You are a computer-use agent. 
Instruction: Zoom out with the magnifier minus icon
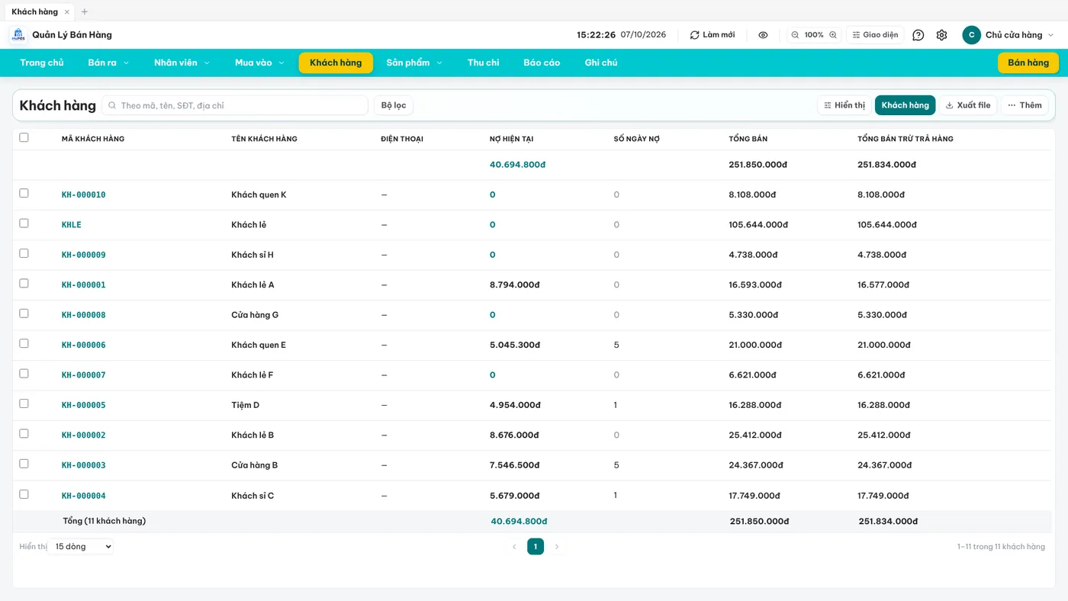click(x=795, y=35)
